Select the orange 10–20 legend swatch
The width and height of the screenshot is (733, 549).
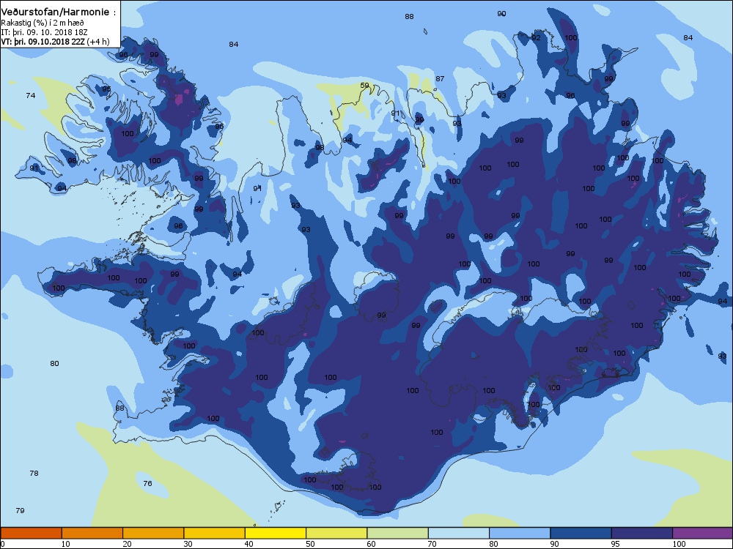[x=92, y=533]
